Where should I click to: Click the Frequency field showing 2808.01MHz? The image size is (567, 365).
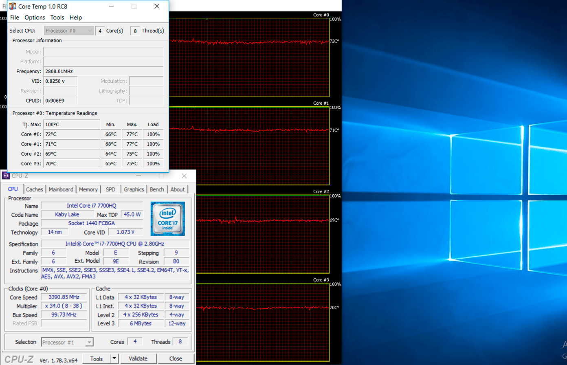[x=103, y=71]
